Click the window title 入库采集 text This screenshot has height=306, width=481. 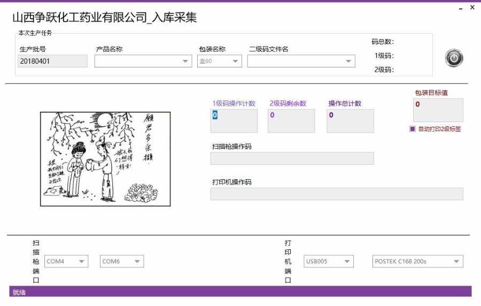pyautogui.click(x=174, y=18)
